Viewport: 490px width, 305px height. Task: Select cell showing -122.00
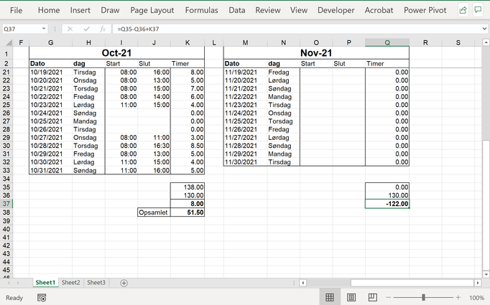387,204
